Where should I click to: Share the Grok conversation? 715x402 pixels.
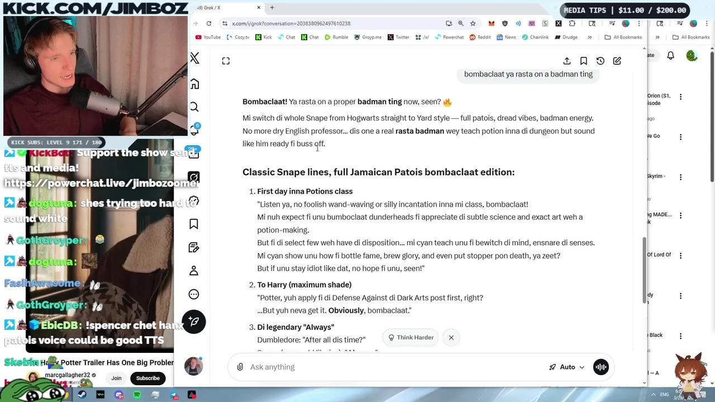click(567, 61)
